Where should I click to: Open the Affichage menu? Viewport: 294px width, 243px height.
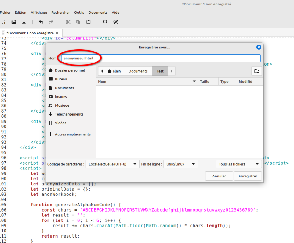(x=39, y=13)
